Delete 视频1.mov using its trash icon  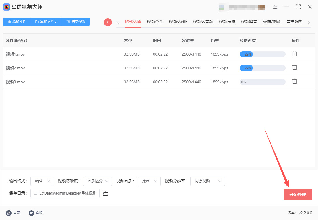coord(294,54)
